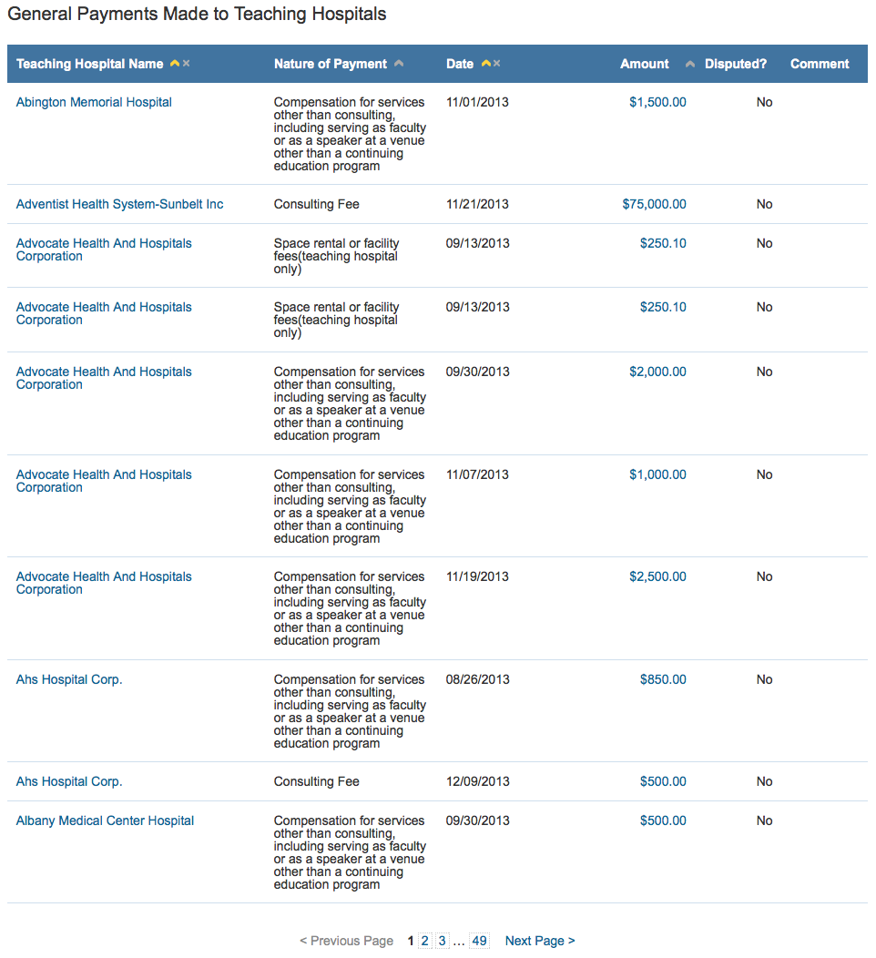Viewport: 876px width, 958px height.
Task: Click the Next Page link
Action: pyautogui.click(x=540, y=941)
